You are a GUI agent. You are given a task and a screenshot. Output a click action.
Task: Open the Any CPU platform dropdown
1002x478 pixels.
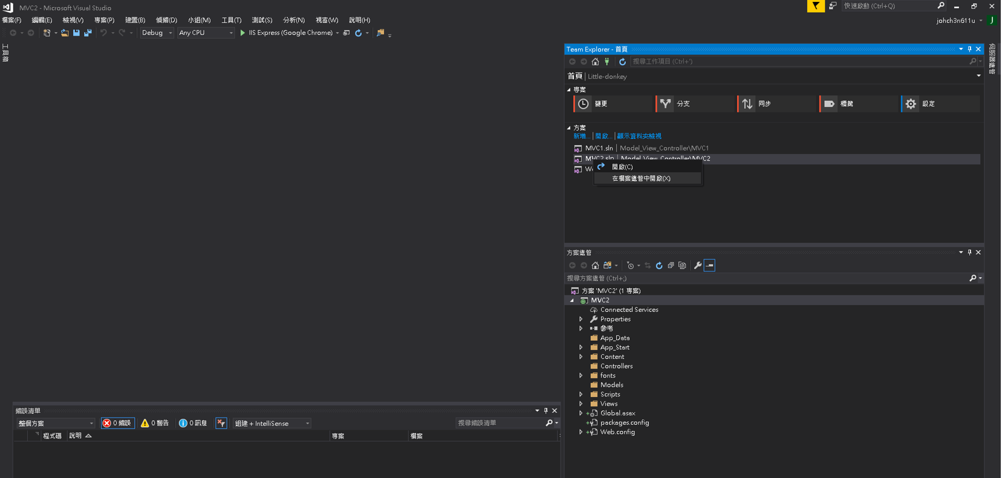click(206, 33)
